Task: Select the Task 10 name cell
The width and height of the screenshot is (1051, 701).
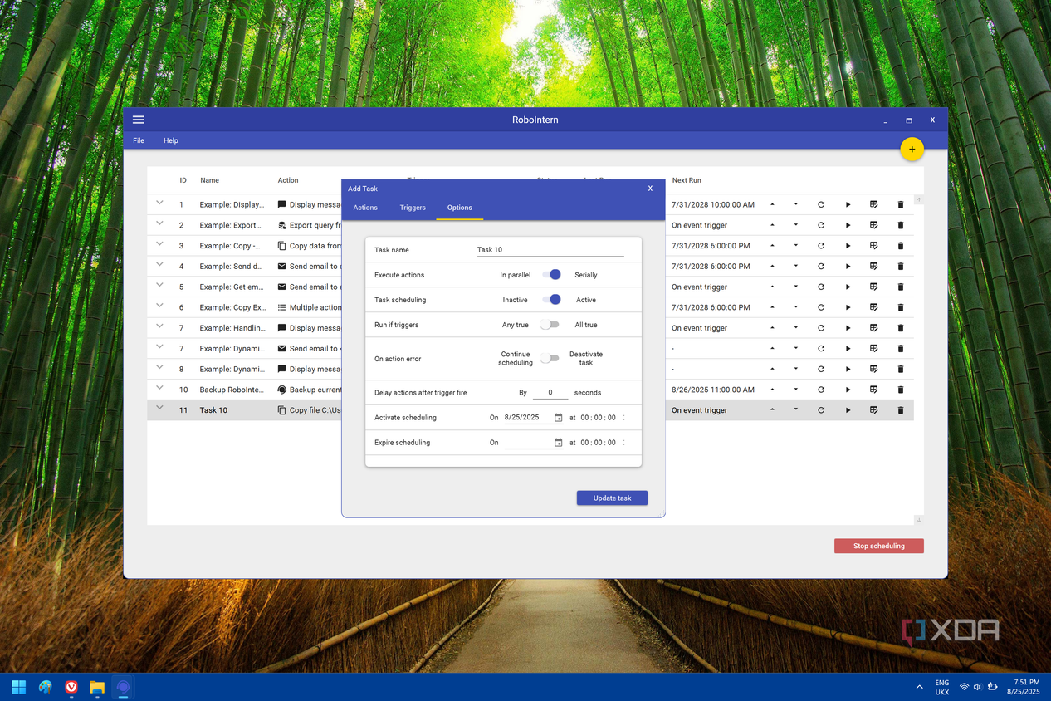Action: coord(213,410)
